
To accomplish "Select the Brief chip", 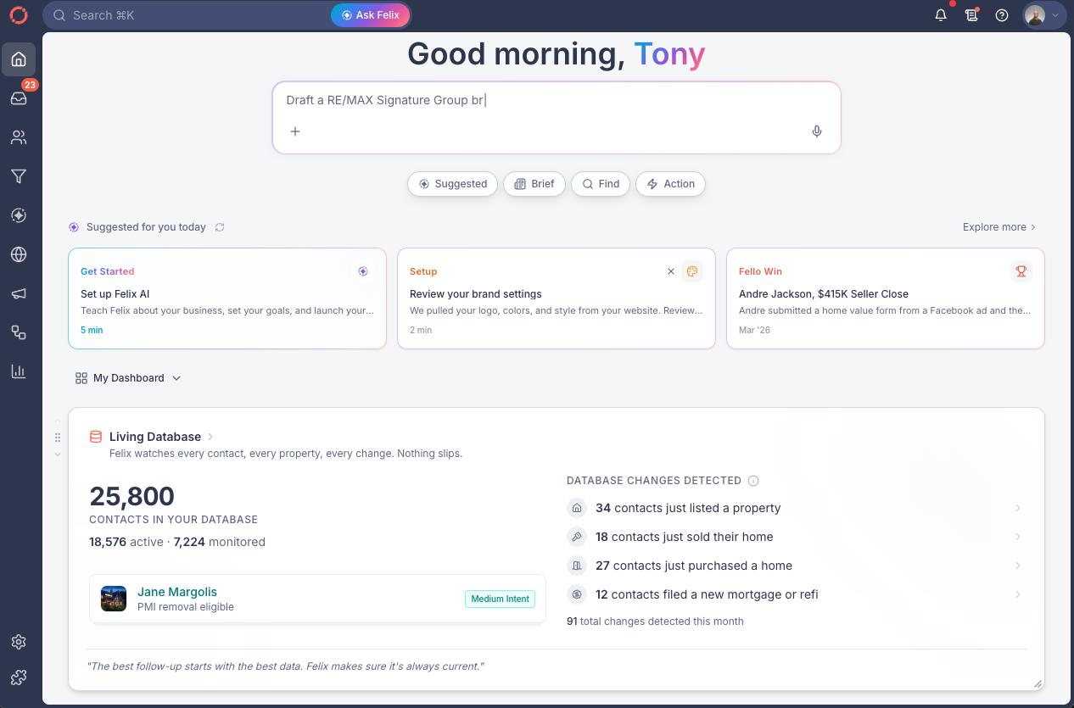I will [x=534, y=184].
